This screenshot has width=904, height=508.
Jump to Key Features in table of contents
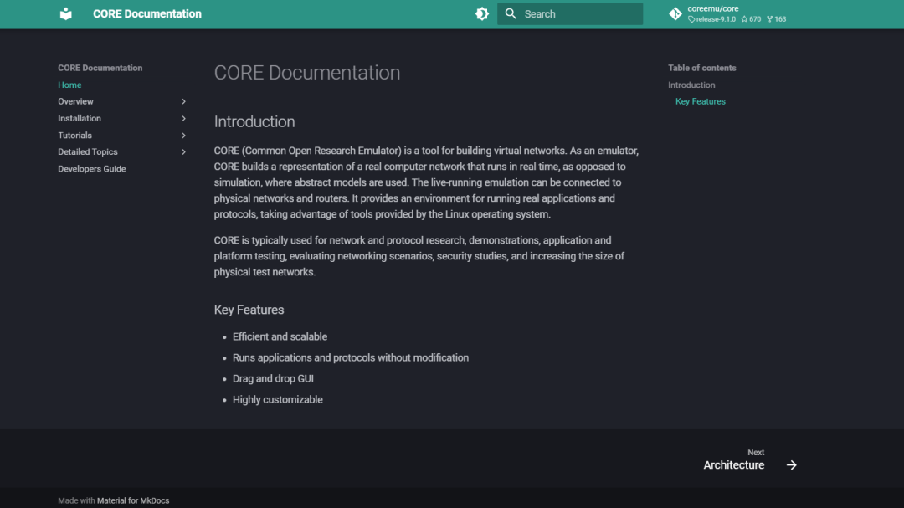700,101
